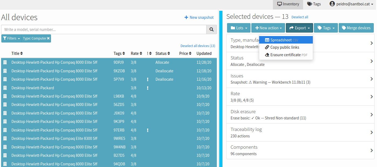The height and width of the screenshot is (167, 377).
Task: Click the search magnifier icon button
Action: [211, 30]
